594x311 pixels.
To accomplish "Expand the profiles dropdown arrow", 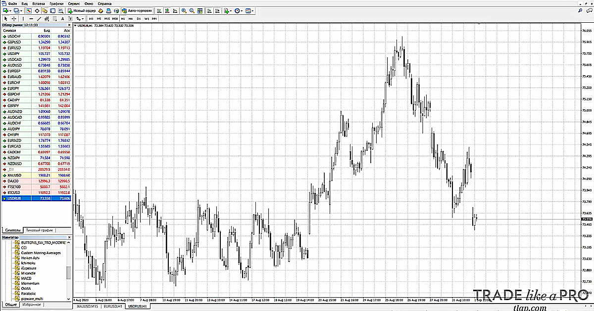I will (x=21, y=10).
